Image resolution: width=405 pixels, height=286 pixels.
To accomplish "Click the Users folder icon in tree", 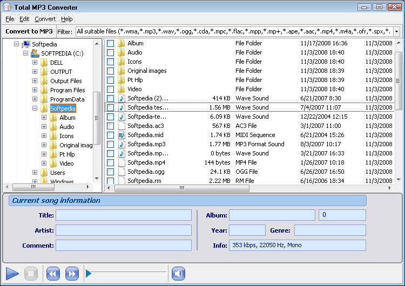I will pos(44,173).
